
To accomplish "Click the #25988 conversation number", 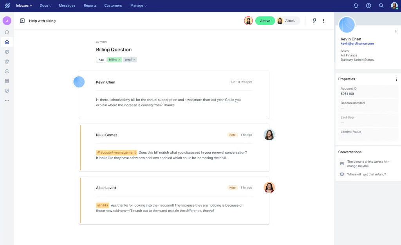I will 101,42.
